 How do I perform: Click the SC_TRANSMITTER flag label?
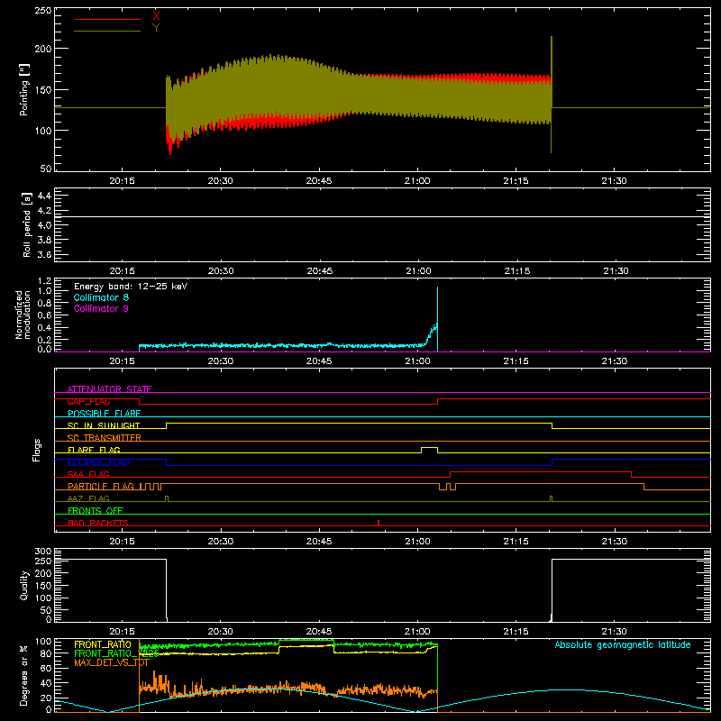click(105, 438)
